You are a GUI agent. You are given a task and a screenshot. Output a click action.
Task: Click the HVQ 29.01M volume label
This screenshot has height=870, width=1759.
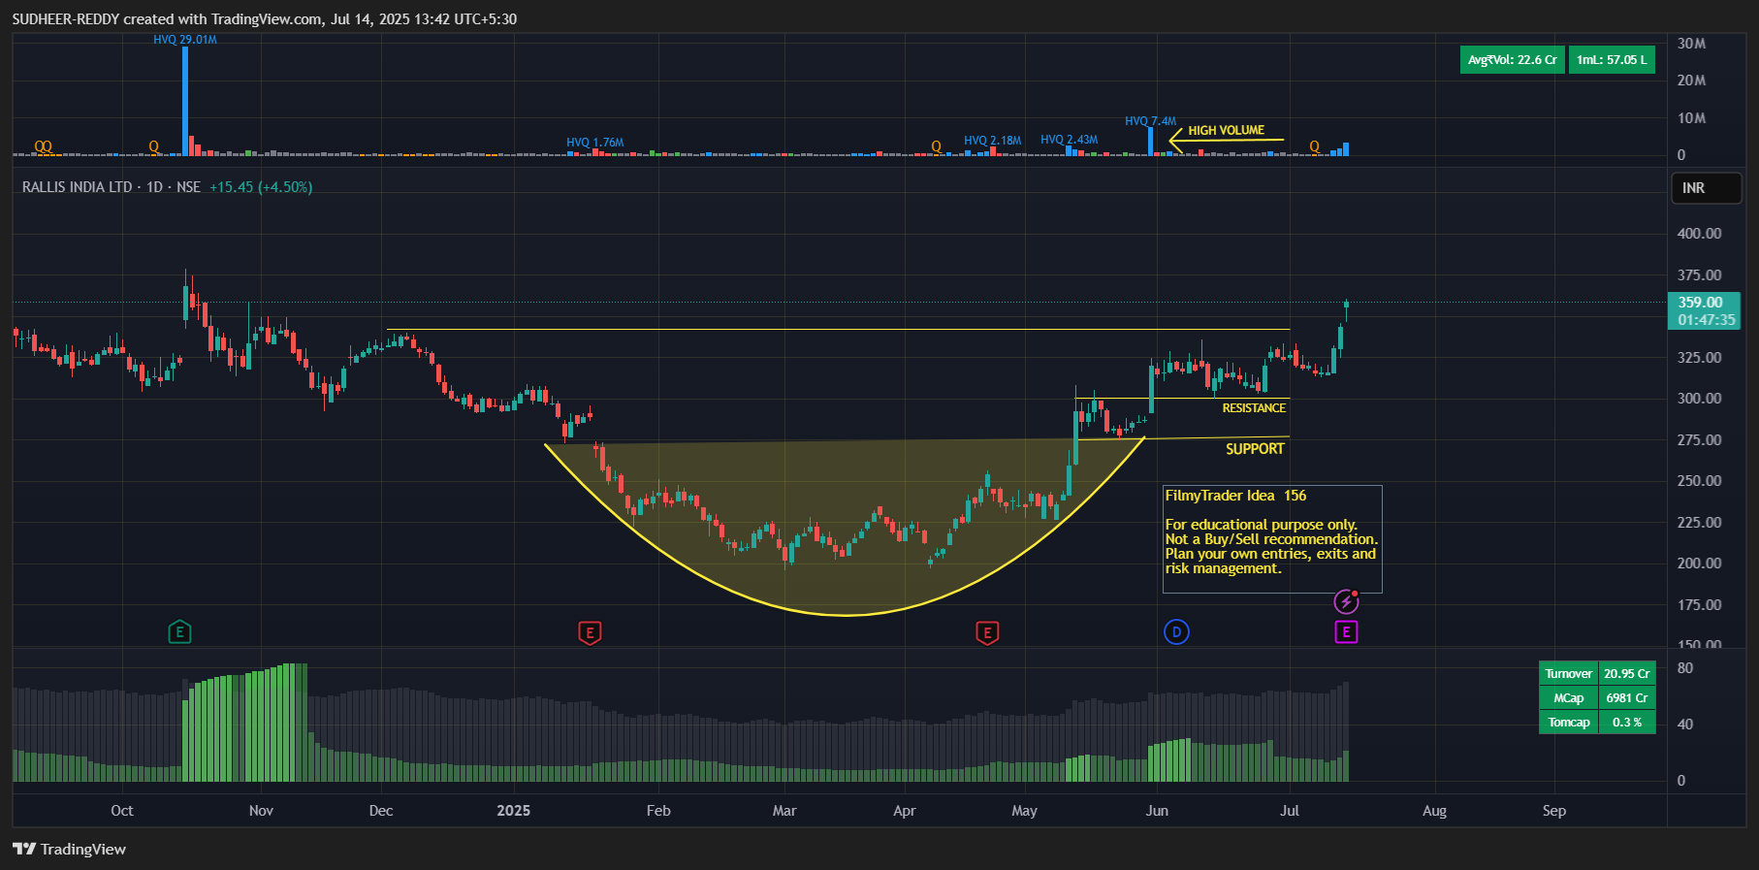[x=185, y=40]
